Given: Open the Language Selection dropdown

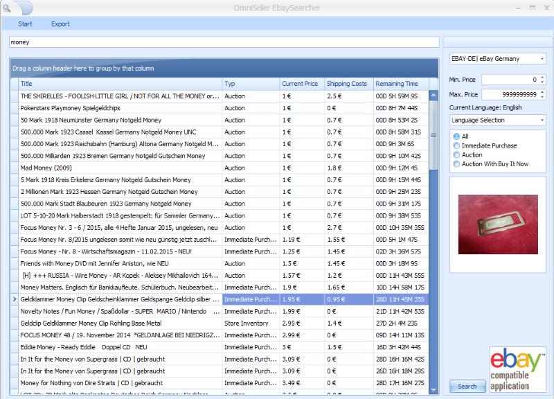Looking at the screenshot, I should 497,120.
